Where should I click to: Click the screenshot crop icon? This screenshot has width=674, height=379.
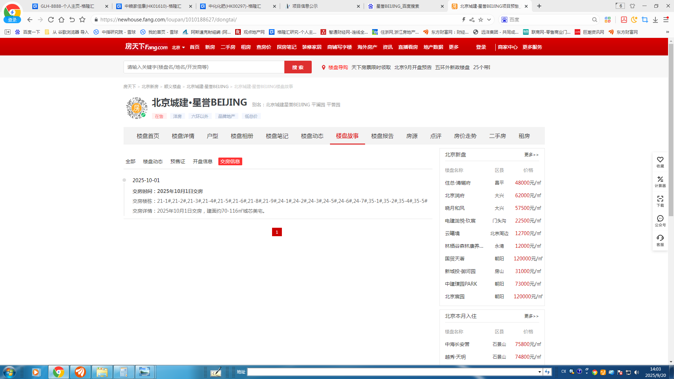(x=645, y=20)
